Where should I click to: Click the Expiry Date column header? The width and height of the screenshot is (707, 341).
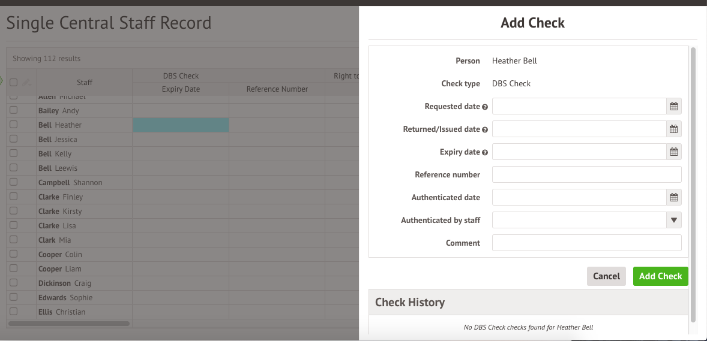click(181, 89)
